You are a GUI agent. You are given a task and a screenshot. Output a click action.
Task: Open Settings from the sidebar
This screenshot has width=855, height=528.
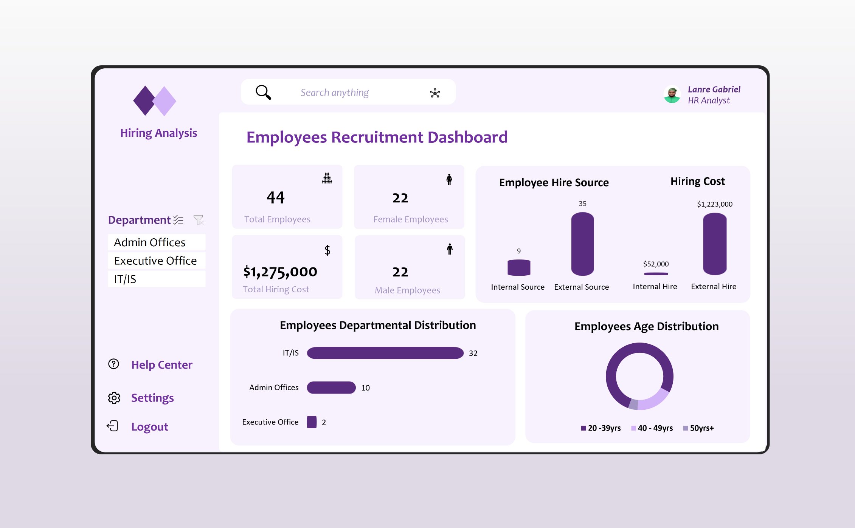(x=152, y=398)
